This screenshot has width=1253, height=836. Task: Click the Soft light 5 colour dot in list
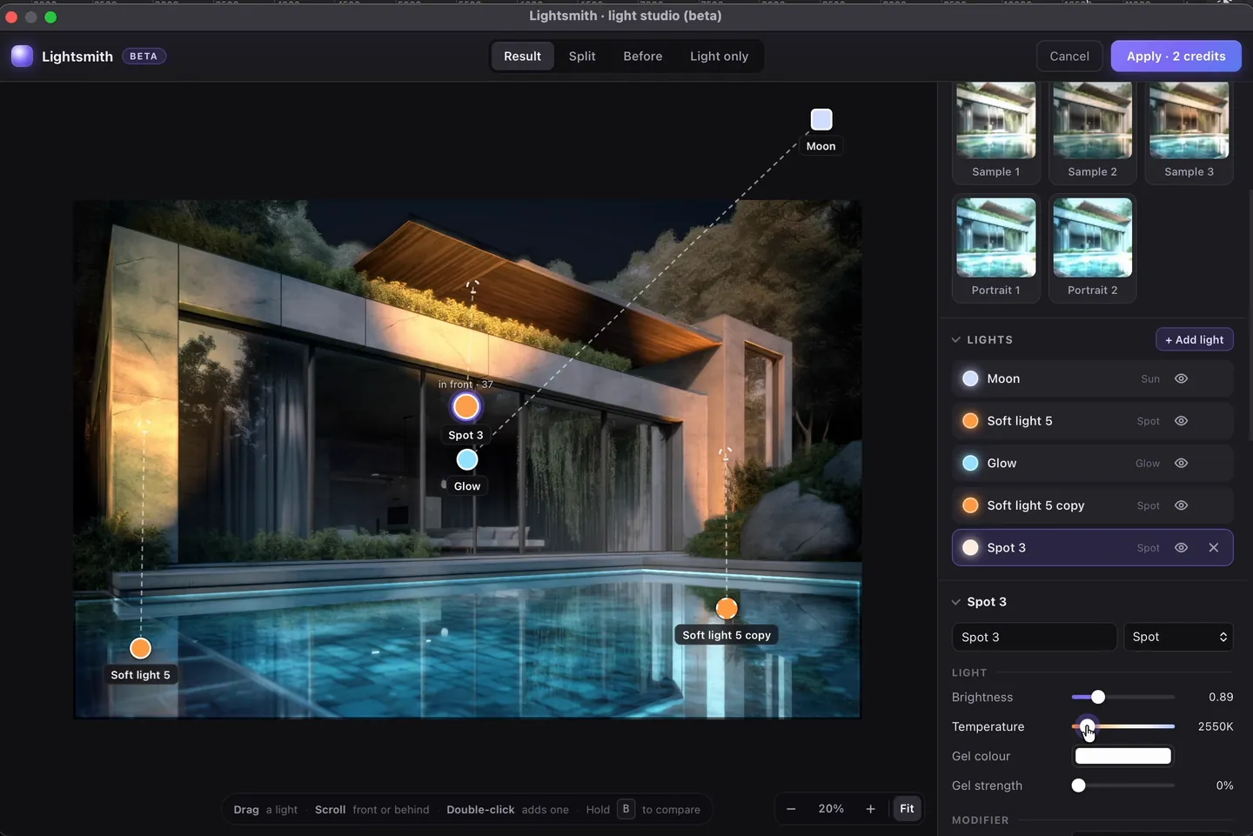(970, 421)
